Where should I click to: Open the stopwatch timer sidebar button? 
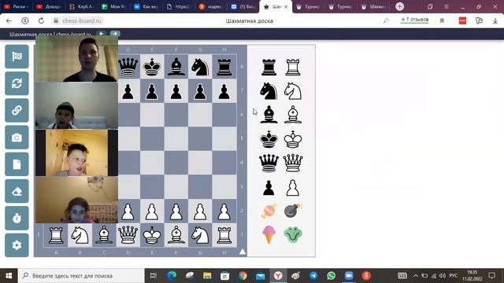(x=17, y=219)
